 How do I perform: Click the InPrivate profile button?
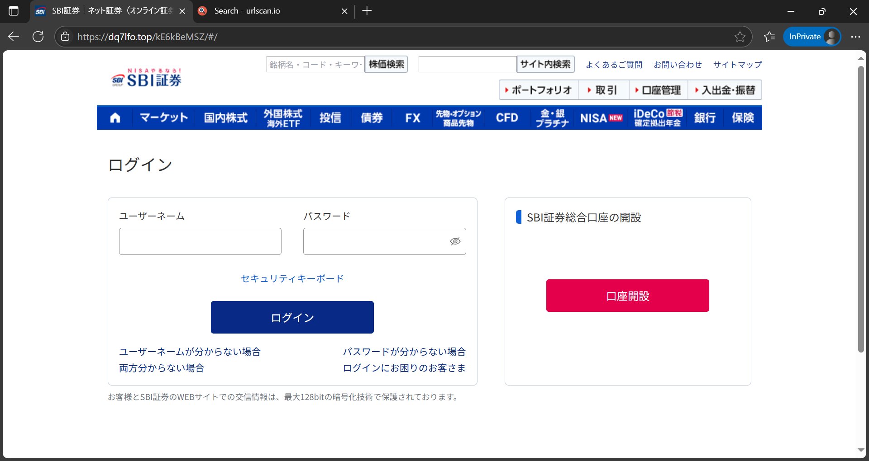(x=812, y=37)
